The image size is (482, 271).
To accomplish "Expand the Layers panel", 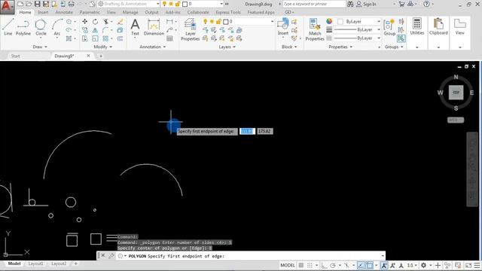I will 227,47.
